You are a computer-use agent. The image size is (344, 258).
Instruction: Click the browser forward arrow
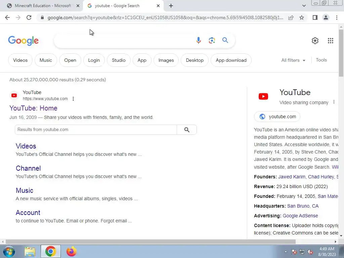18,17
